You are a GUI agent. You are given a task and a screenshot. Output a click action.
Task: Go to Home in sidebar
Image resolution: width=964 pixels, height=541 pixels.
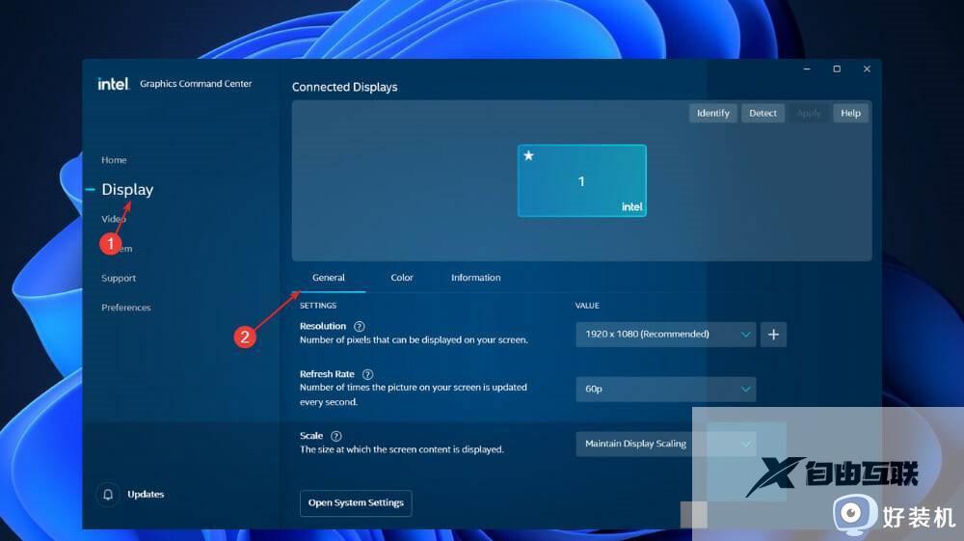[x=114, y=160]
